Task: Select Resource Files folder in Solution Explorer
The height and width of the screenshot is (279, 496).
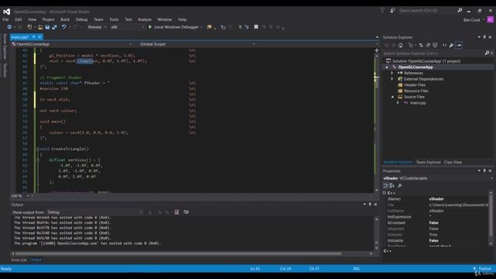Action: [416, 91]
